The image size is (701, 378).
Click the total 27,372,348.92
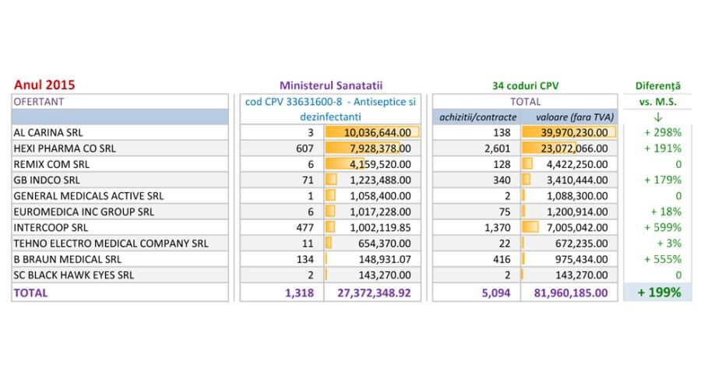click(374, 292)
